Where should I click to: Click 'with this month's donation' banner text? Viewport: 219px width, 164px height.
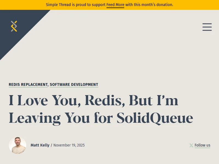tap(149, 5)
